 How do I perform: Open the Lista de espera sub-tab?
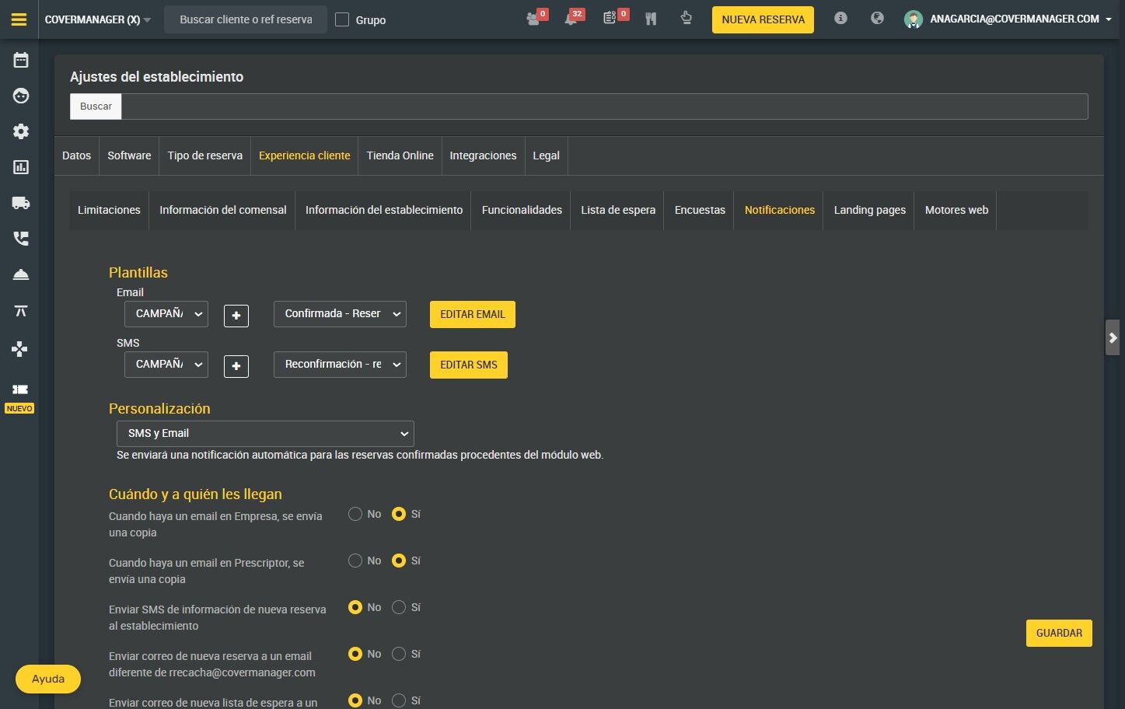pyautogui.click(x=618, y=210)
